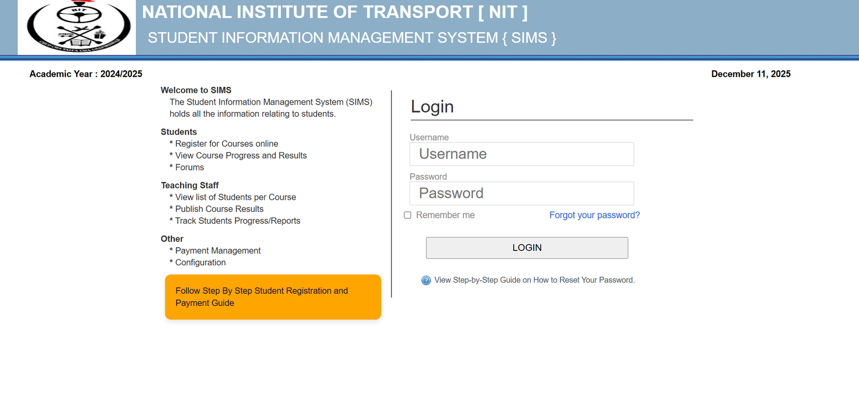The height and width of the screenshot is (401, 859).
Task: Click View list of Students per Course
Action: (x=236, y=197)
